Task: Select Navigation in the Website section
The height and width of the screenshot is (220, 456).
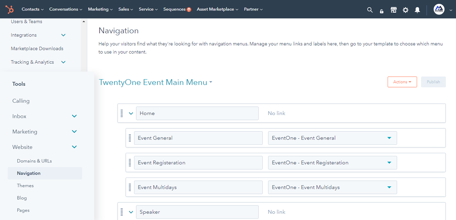Action: coord(45,173)
